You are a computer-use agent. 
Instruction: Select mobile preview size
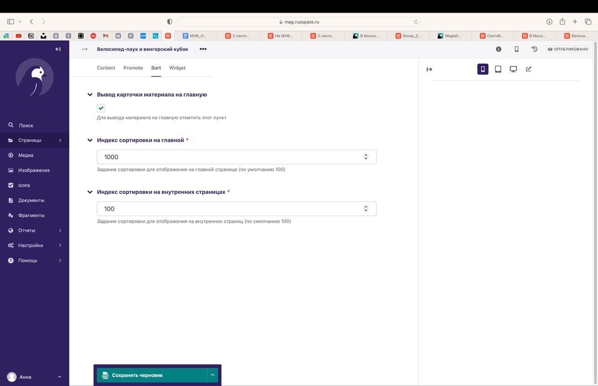point(483,69)
